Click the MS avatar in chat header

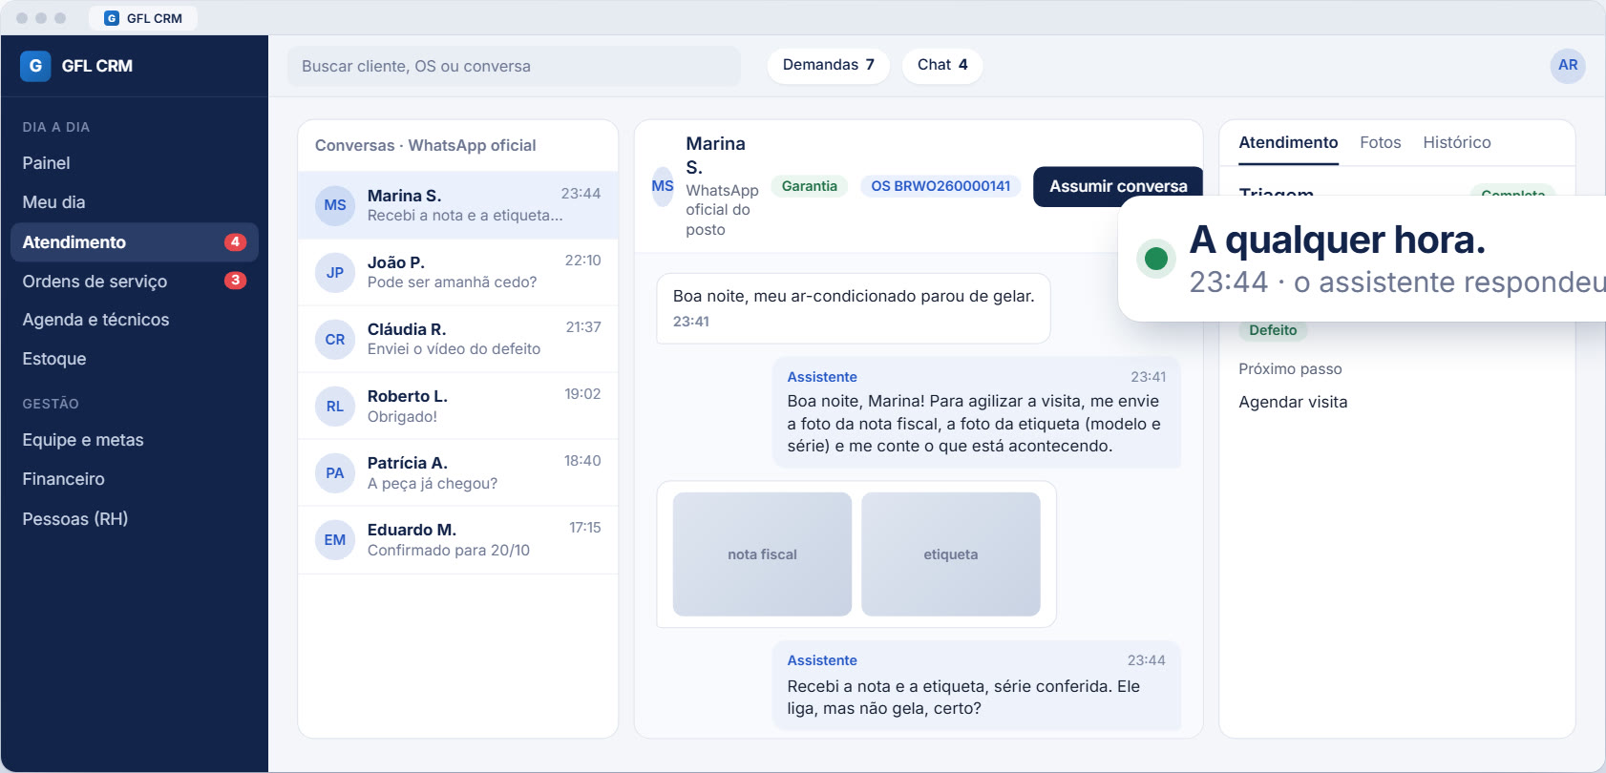[x=663, y=186]
